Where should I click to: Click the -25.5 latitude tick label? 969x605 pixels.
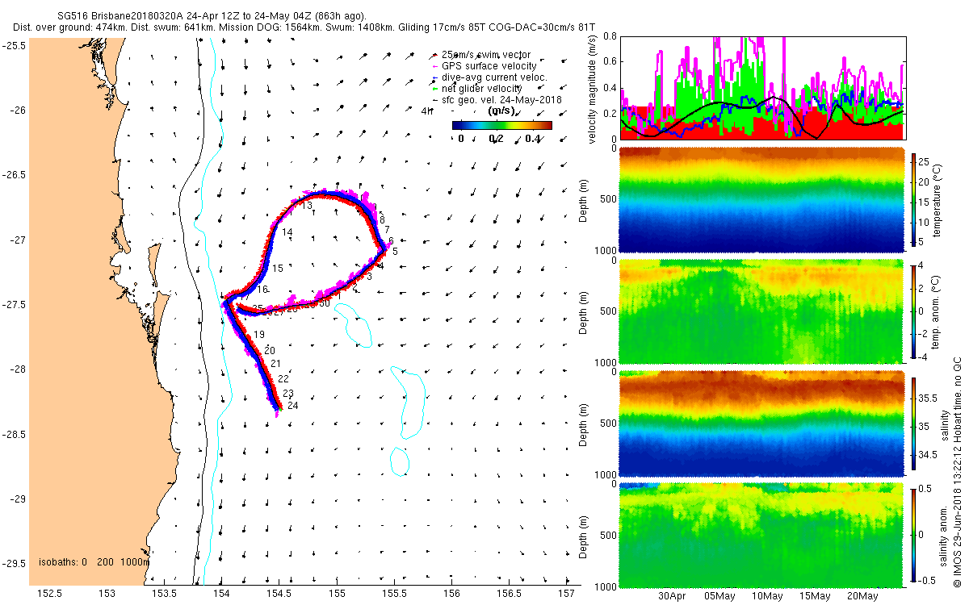13,45
